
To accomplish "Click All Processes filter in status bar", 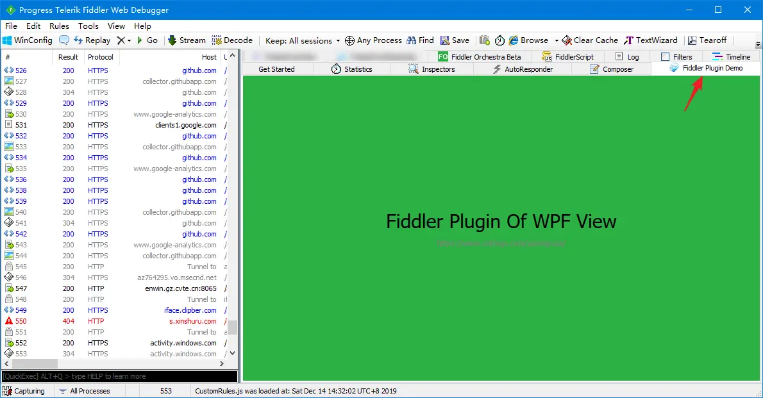I will 85,391.
